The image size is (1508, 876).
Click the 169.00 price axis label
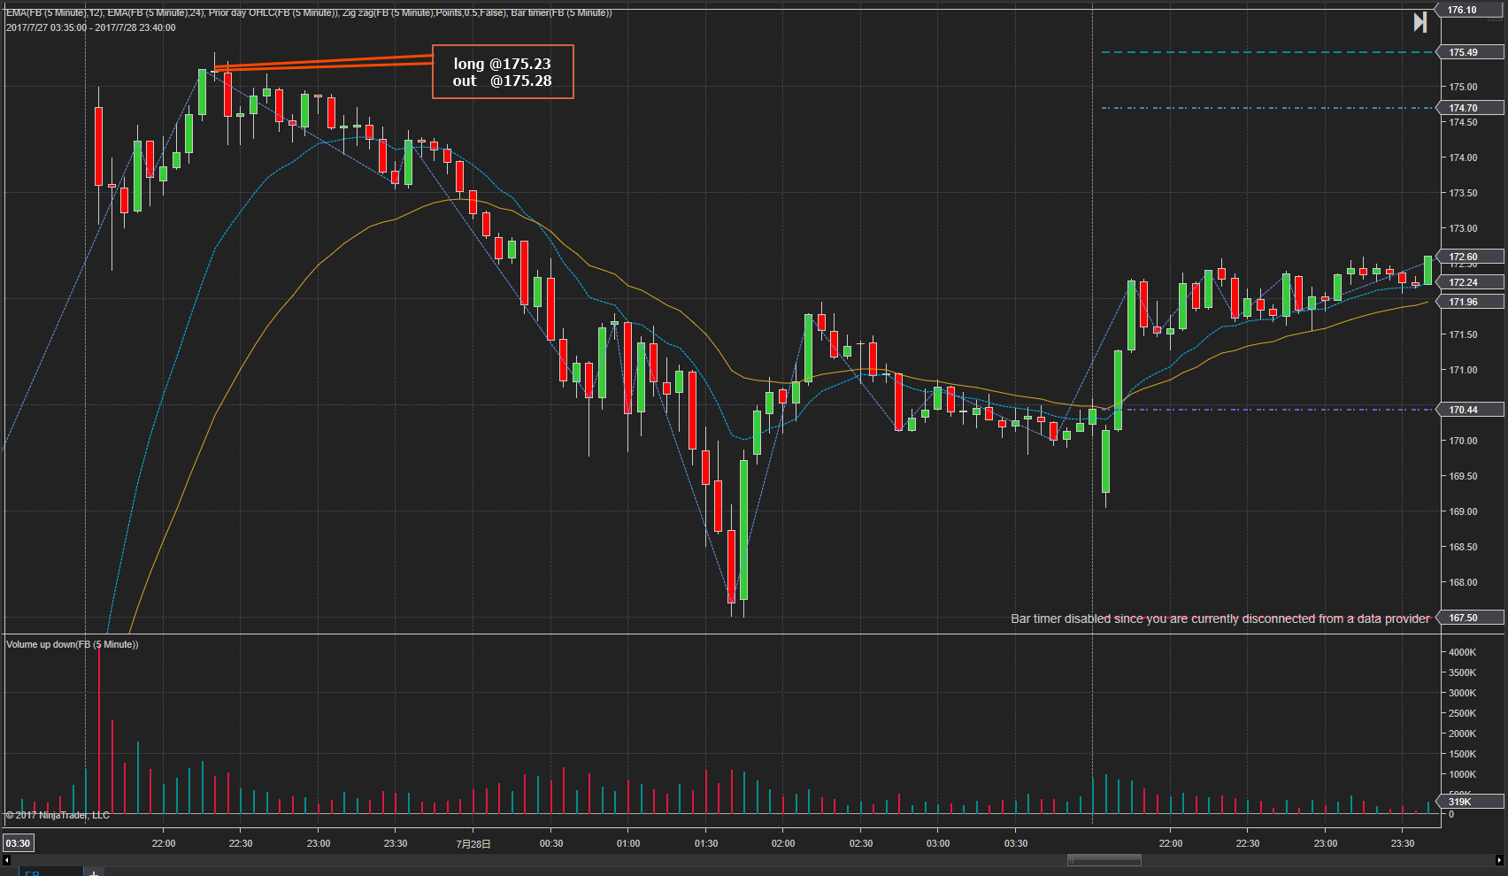click(1463, 511)
